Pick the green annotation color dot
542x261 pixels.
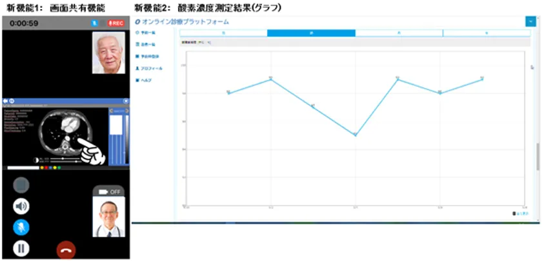click(x=59, y=168)
